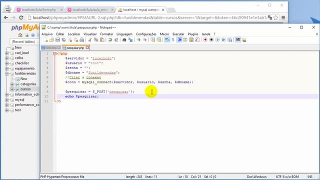The height and width of the screenshot is (180, 320).
Task: Switch to the pesquisar.php editor tab
Action: tap(75, 48)
